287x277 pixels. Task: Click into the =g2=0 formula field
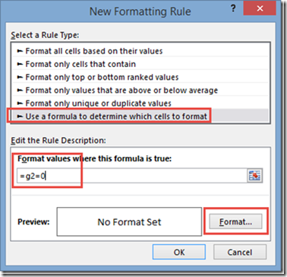(131, 176)
